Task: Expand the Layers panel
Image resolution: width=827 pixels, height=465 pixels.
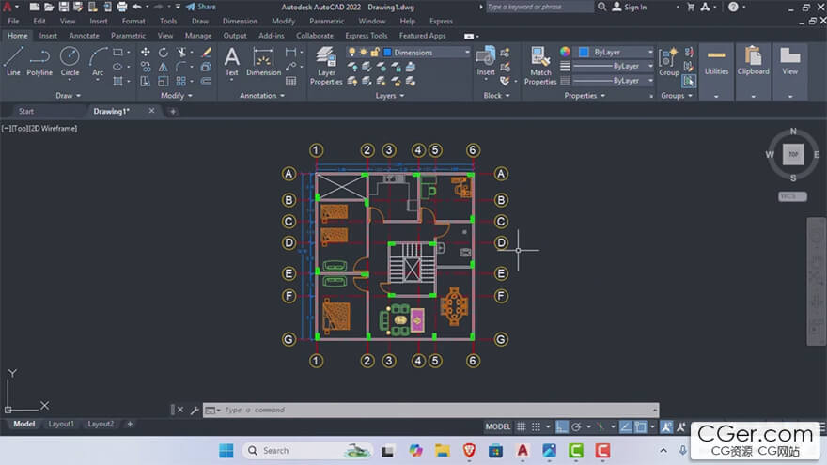Action: coord(390,96)
